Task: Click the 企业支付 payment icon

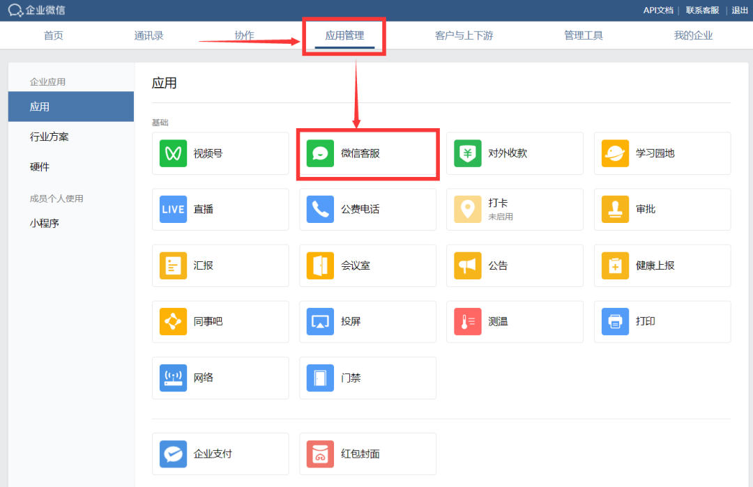Action: pos(173,454)
